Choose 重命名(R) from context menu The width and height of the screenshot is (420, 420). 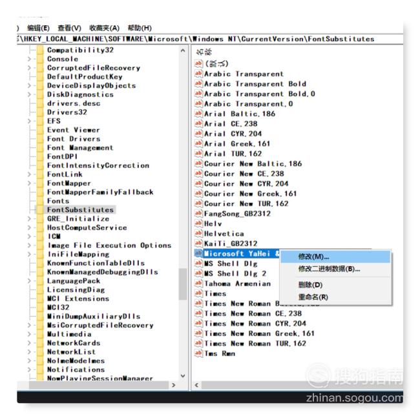[x=335, y=297]
